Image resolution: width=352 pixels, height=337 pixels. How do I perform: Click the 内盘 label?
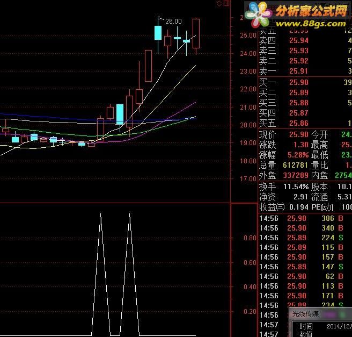319,175
